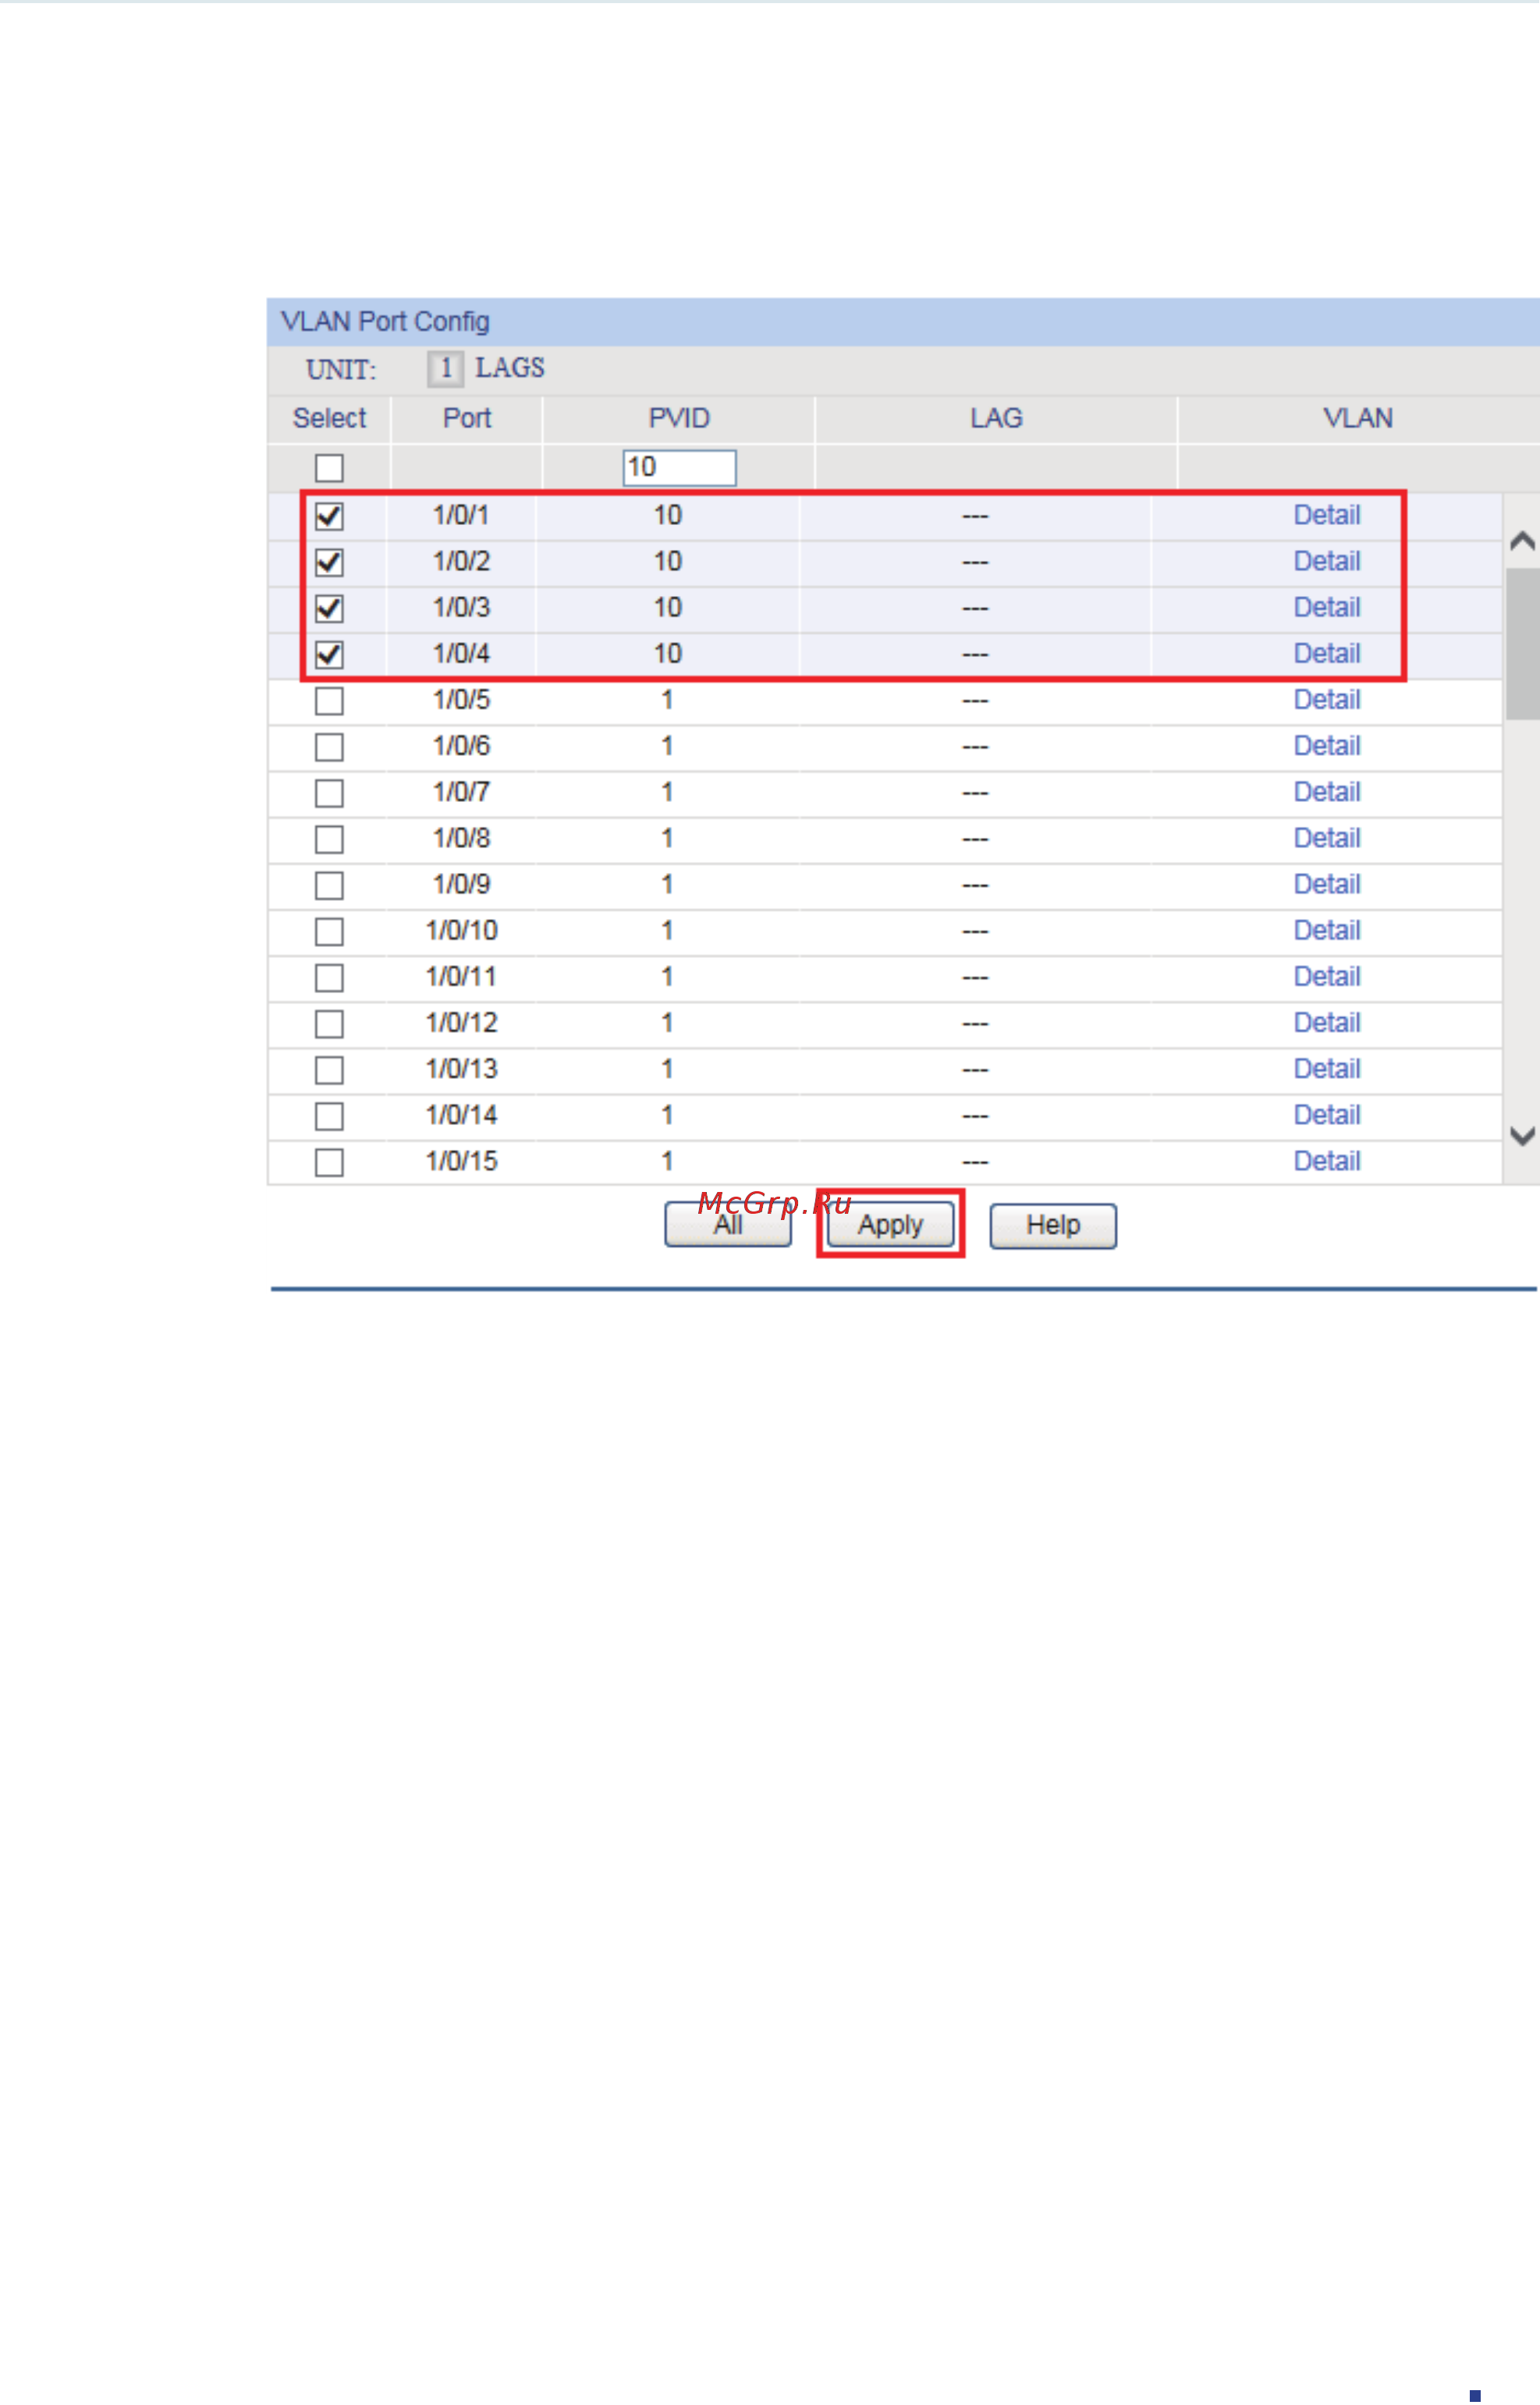1540x2405 pixels.
Task: Check the checkbox for port 1/0/12
Action: pos(329,1024)
